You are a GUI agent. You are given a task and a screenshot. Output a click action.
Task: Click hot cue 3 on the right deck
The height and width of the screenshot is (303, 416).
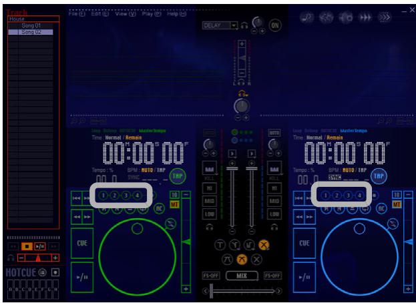pyautogui.click(x=348, y=196)
